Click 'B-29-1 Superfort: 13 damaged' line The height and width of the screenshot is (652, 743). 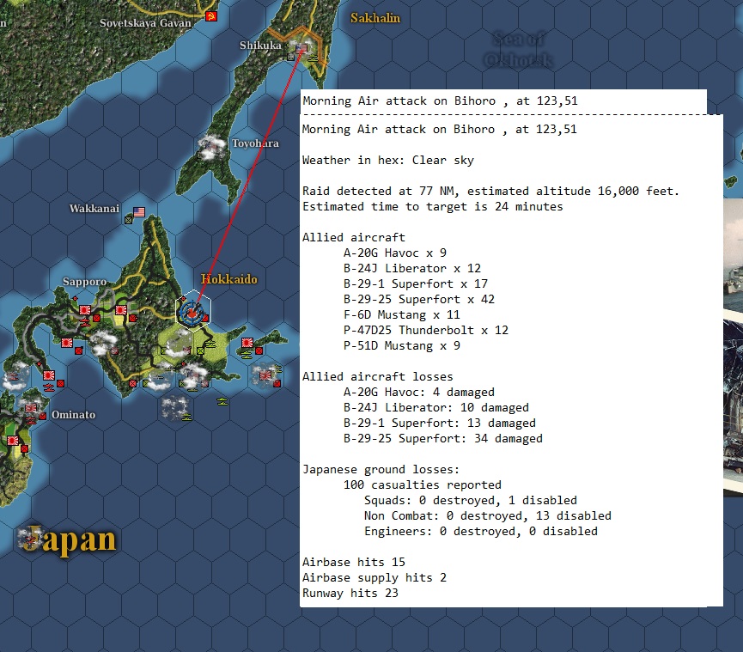[x=440, y=423]
